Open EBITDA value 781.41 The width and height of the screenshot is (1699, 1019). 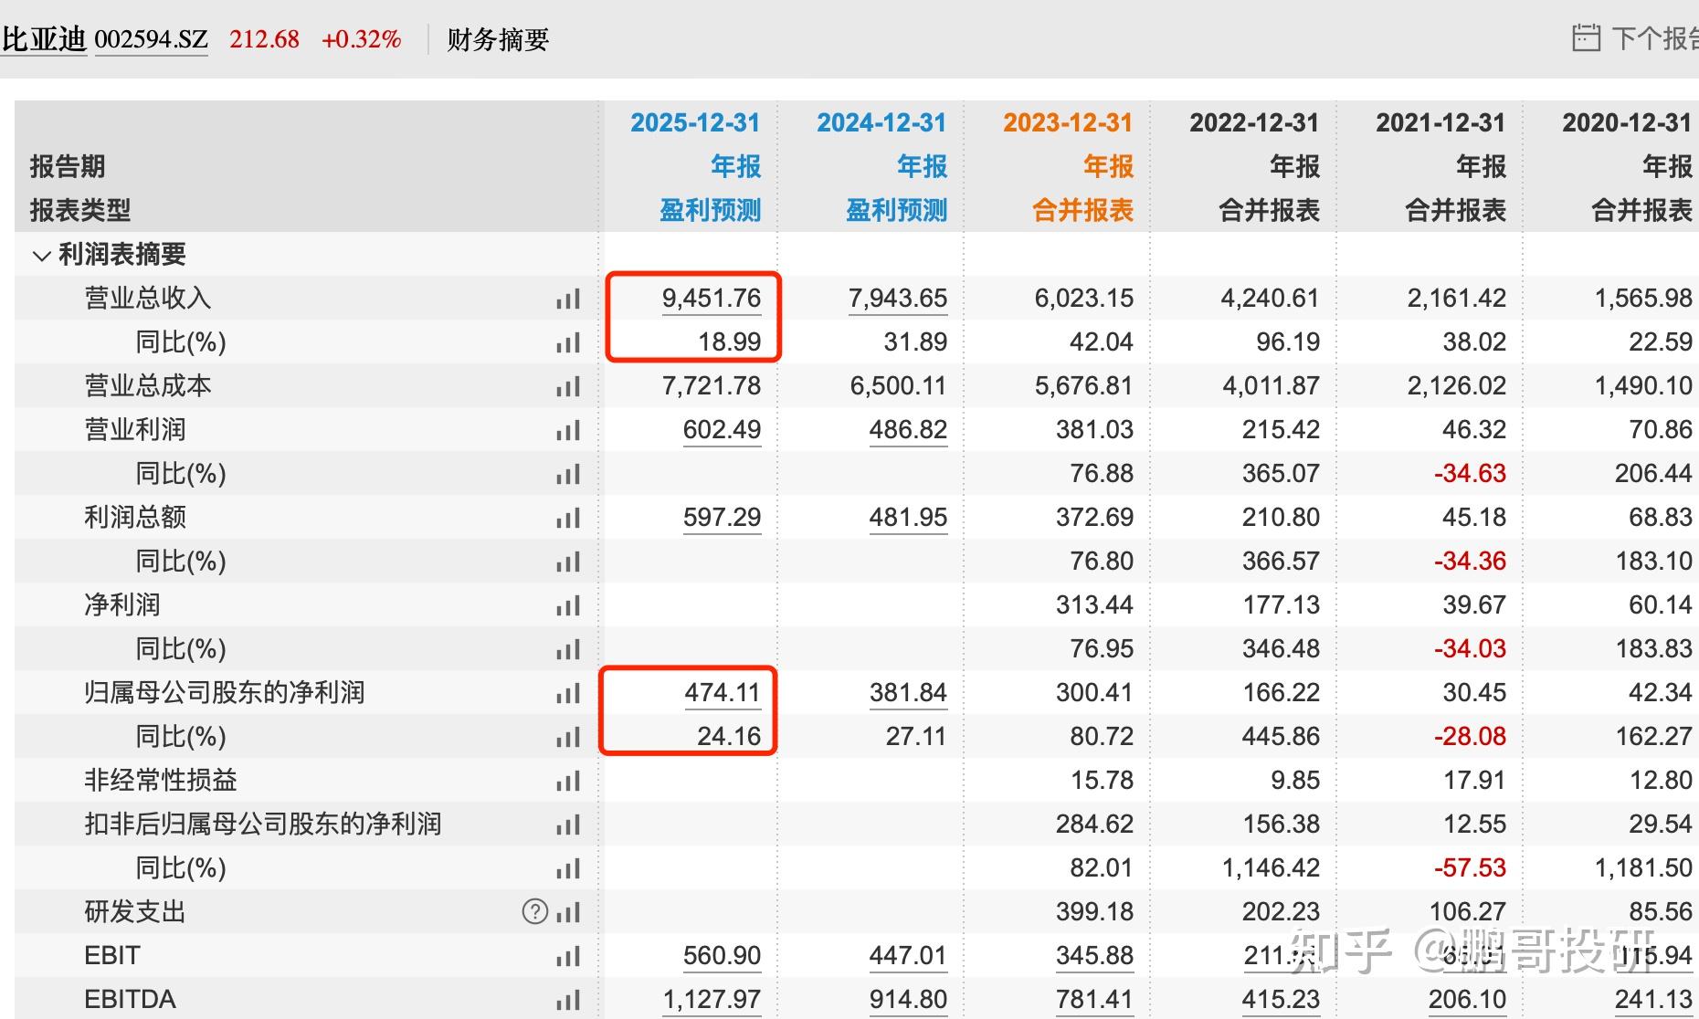(1094, 1000)
